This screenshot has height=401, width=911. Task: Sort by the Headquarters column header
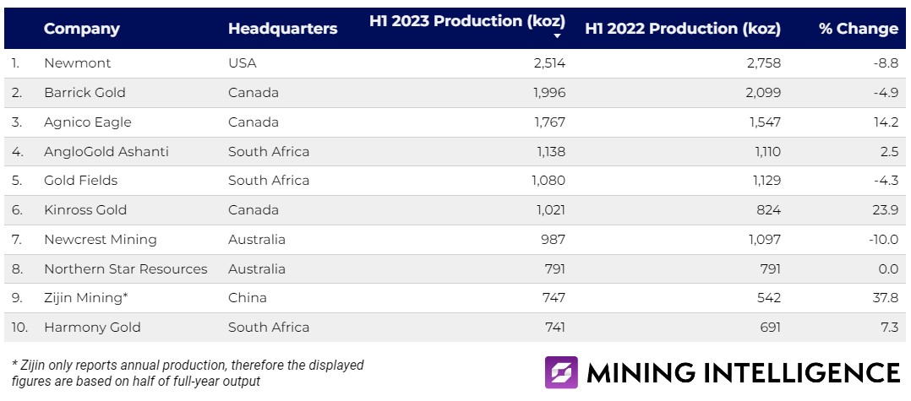[282, 29]
